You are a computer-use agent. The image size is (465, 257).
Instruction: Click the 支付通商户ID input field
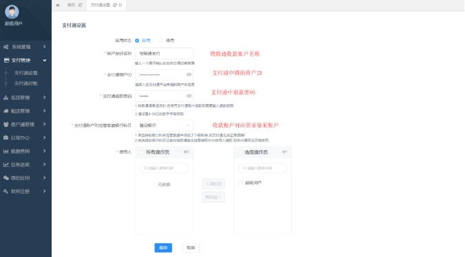pos(164,75)
